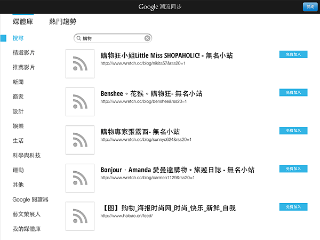This screenshot has width=320, height=240.
Task: Click the URL containing carmen1129
Action: [x=148, y=178]
